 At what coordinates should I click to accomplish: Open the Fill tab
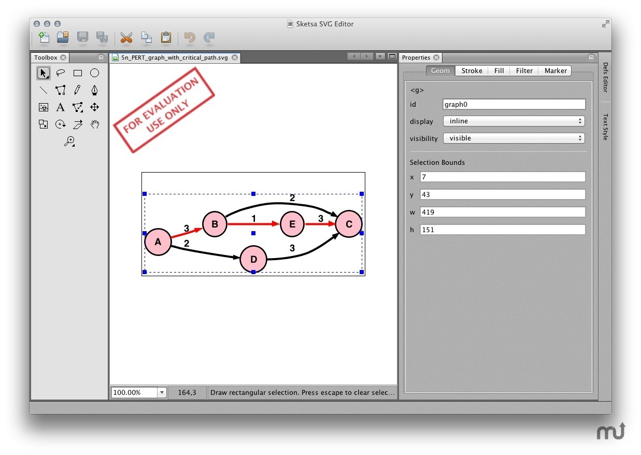(x=498, y=71)
